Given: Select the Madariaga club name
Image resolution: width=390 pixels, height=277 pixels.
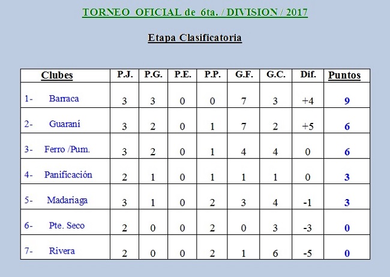Looking at the screenshot, I should 67,200.
